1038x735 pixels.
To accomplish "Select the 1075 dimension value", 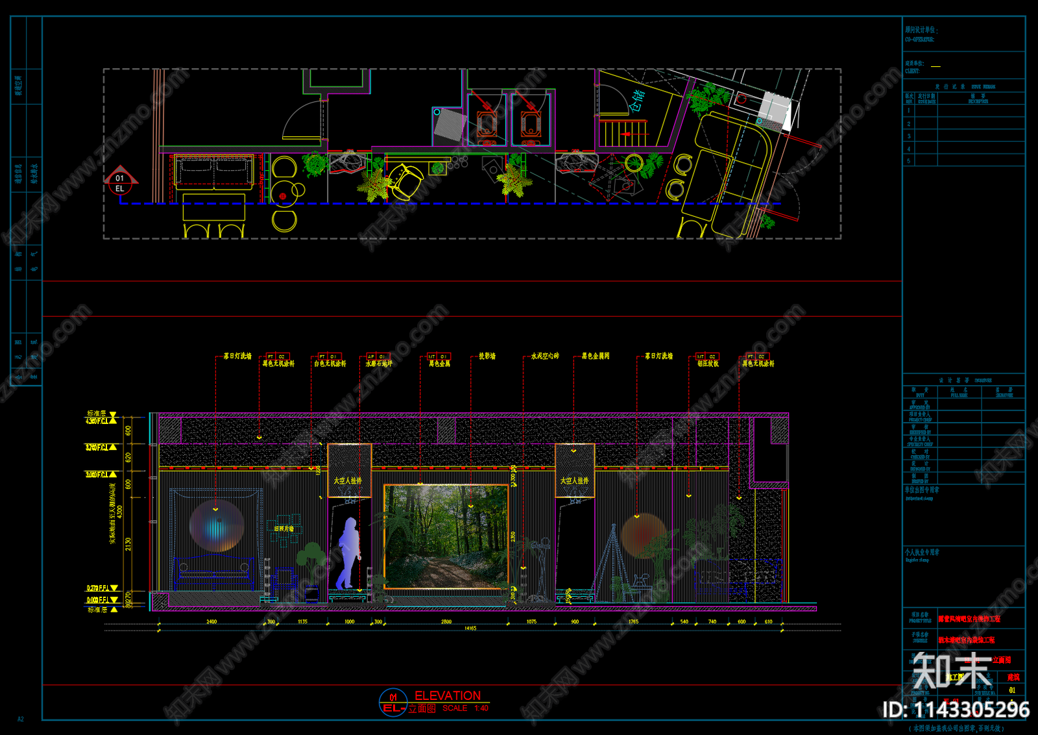I will click(531, 621).
